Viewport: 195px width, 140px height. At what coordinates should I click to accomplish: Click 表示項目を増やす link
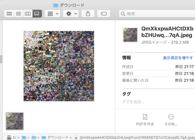(178, 58)
